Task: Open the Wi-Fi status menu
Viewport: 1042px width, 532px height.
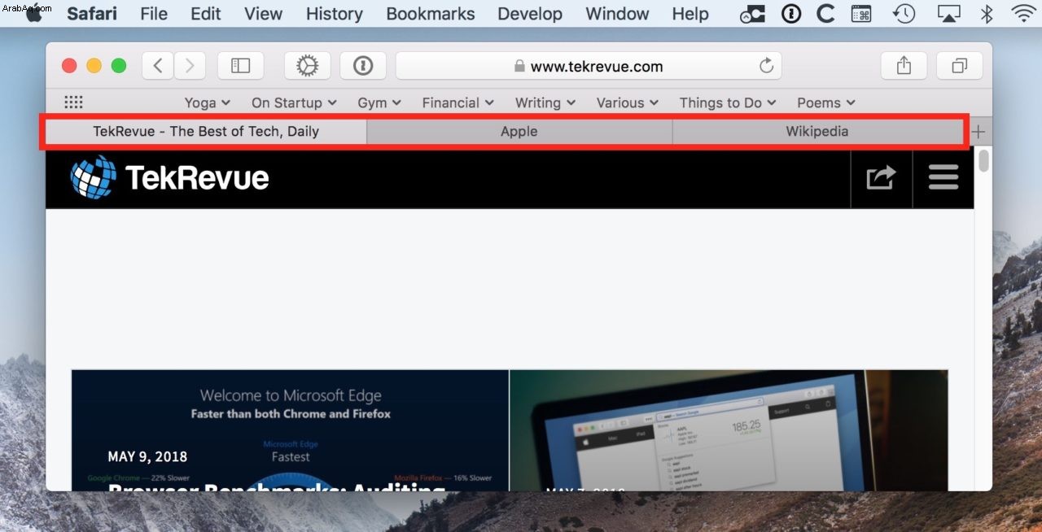Action: (1024, 14)
